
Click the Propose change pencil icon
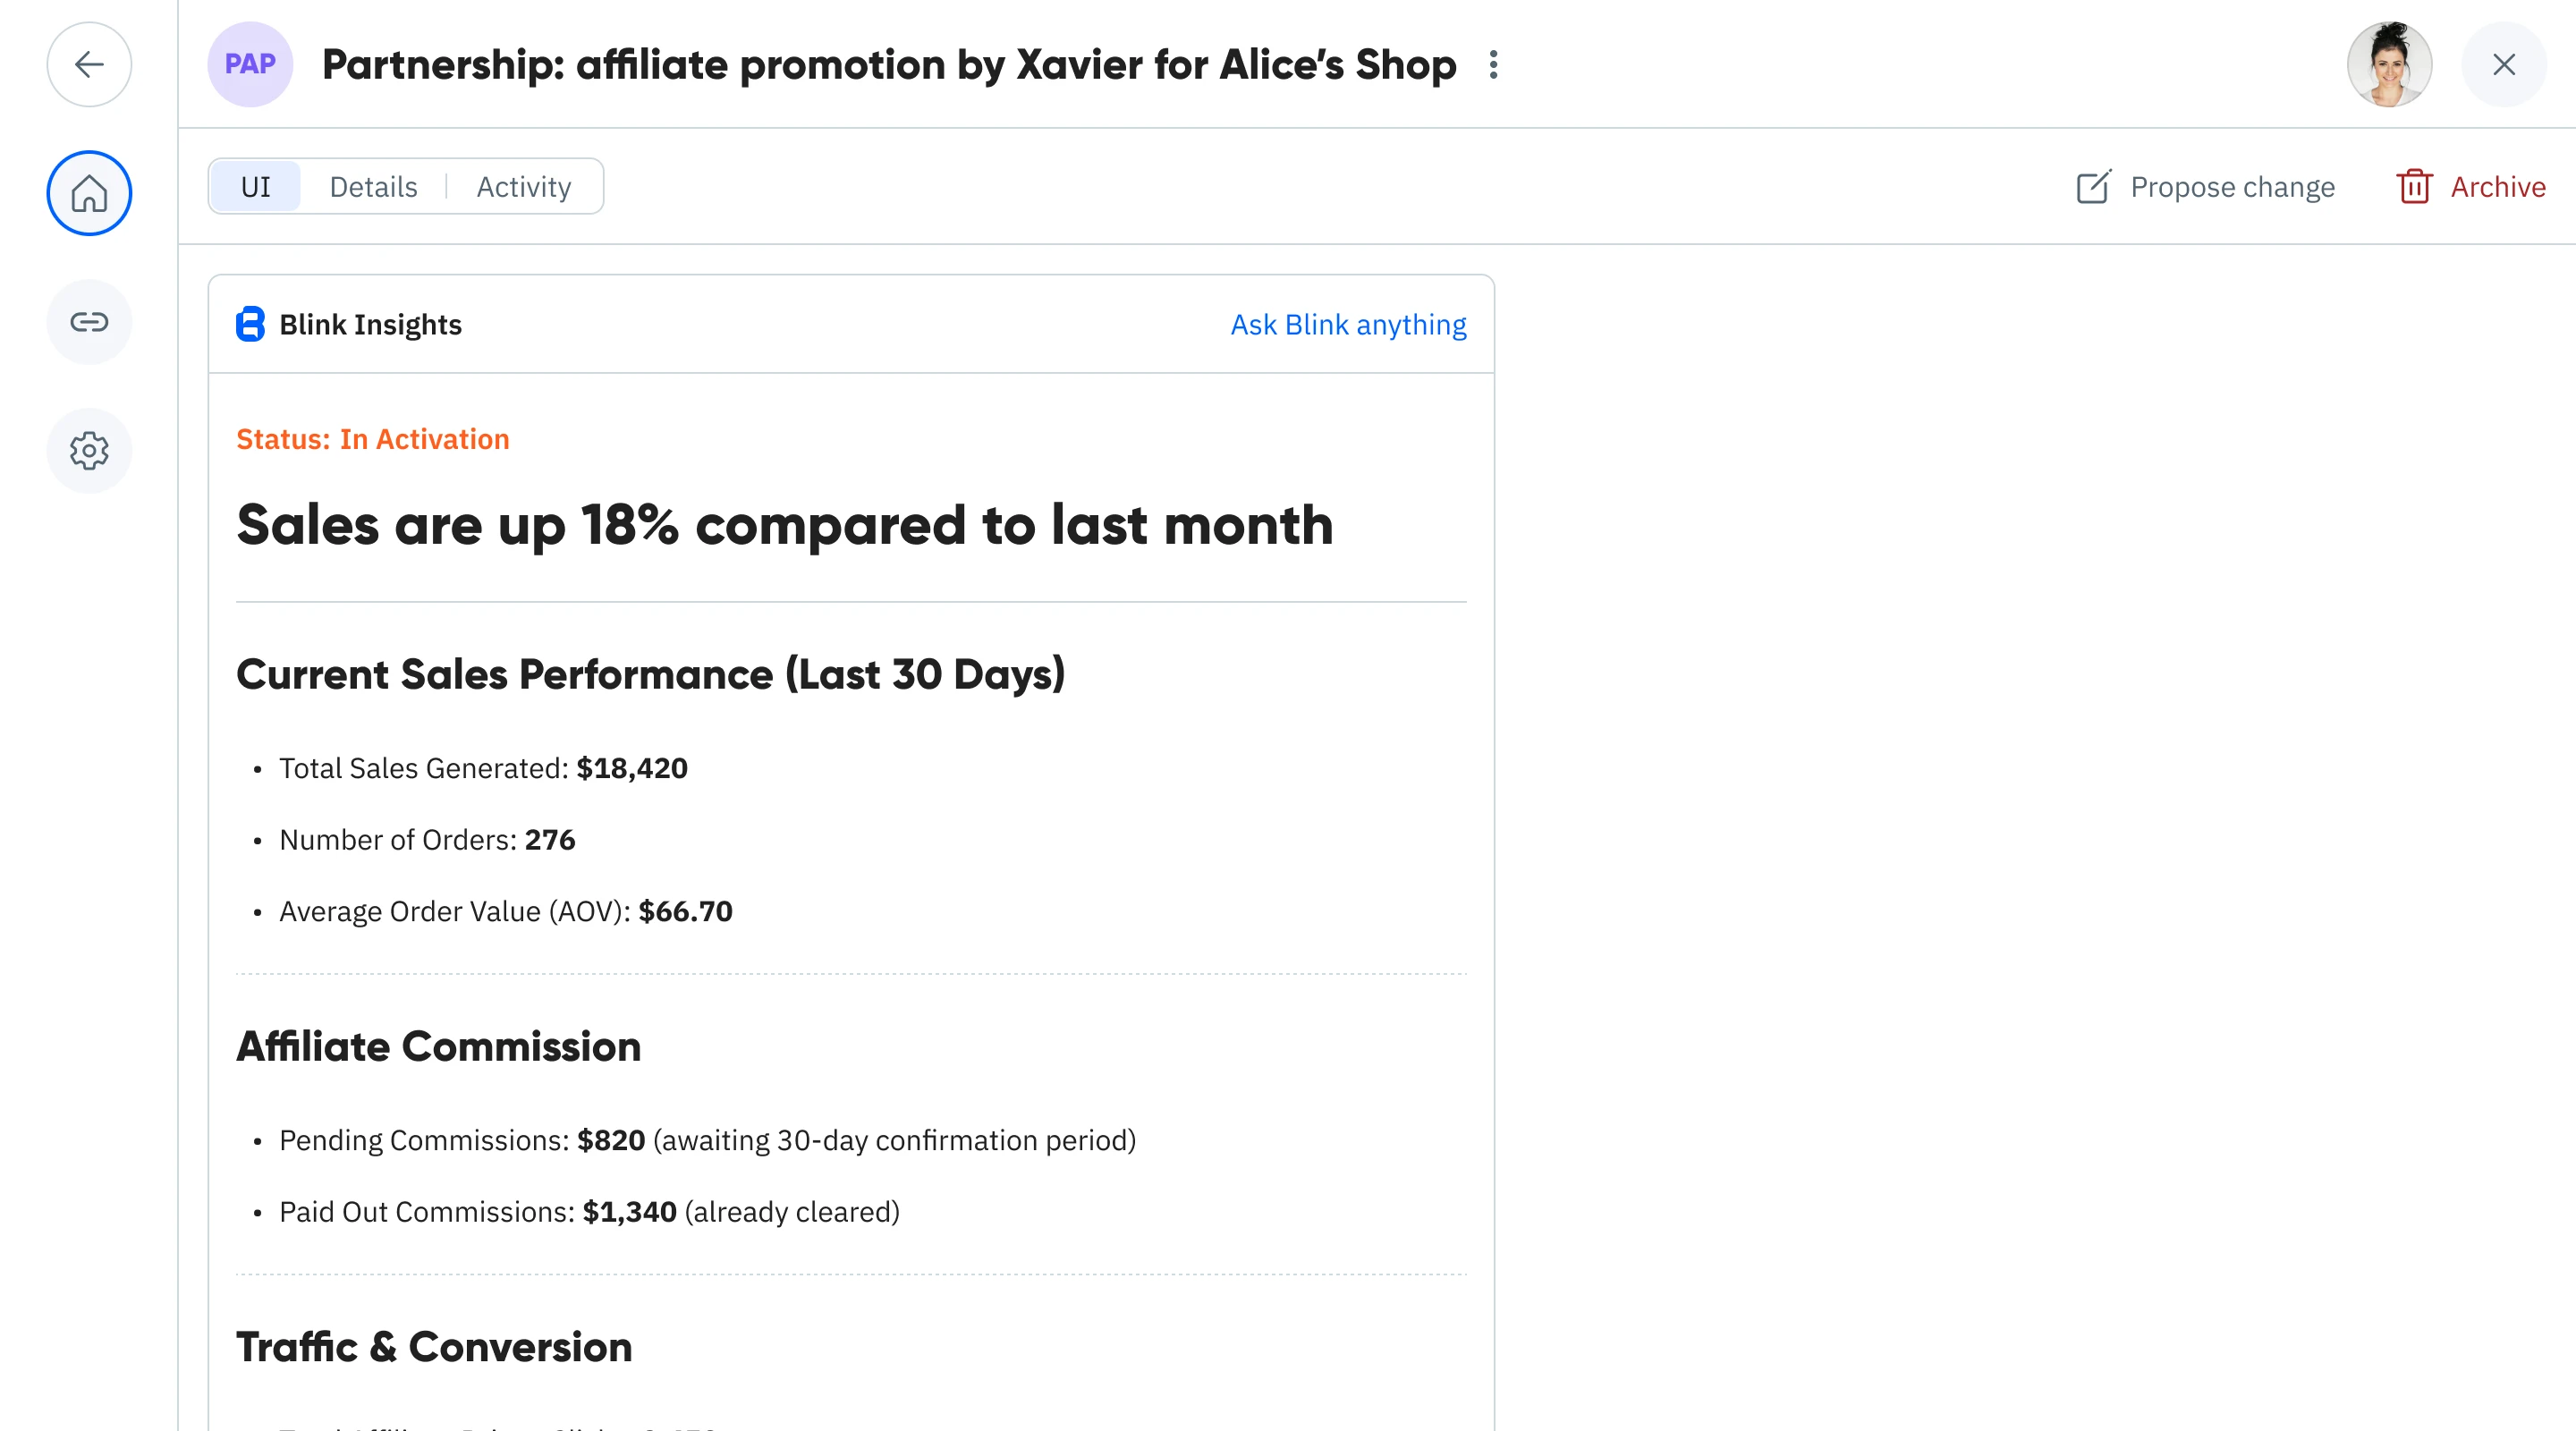(x=2093, y=187)
